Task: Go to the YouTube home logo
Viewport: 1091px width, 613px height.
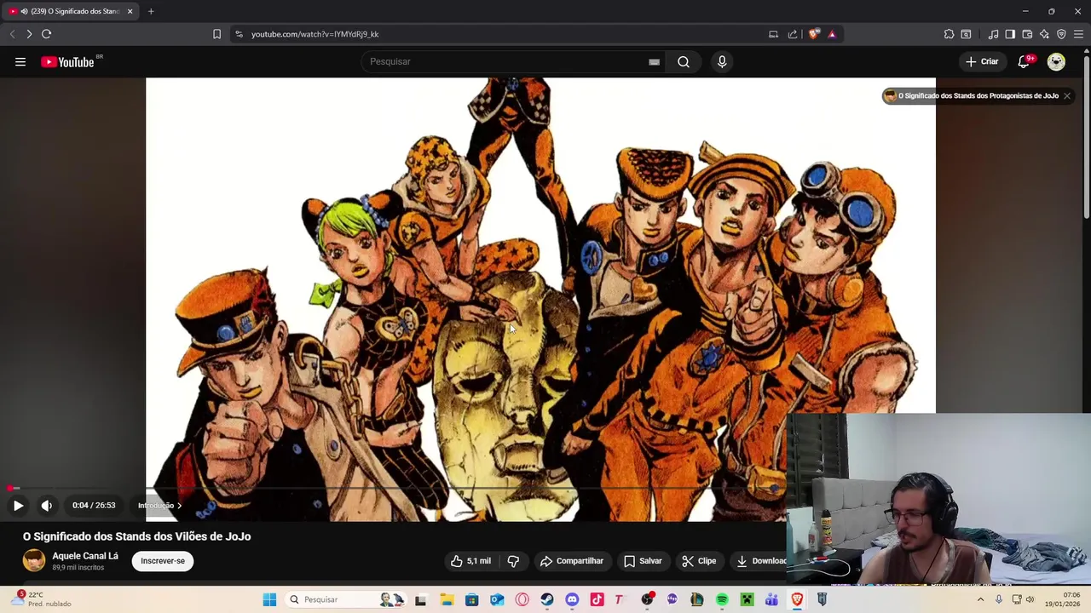Action: [x=67, y=61]
